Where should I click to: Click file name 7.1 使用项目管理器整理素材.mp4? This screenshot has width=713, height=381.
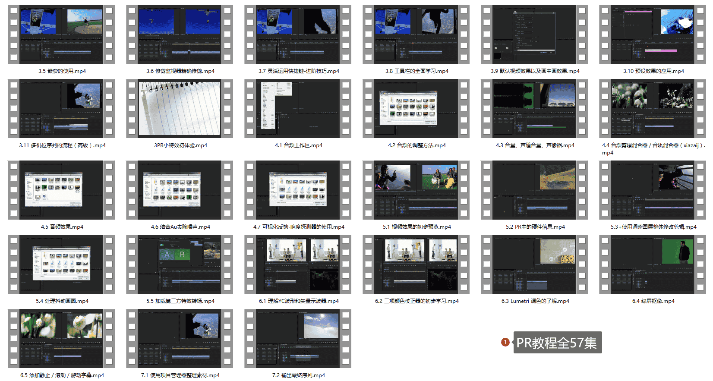click(x=180, y=375)
